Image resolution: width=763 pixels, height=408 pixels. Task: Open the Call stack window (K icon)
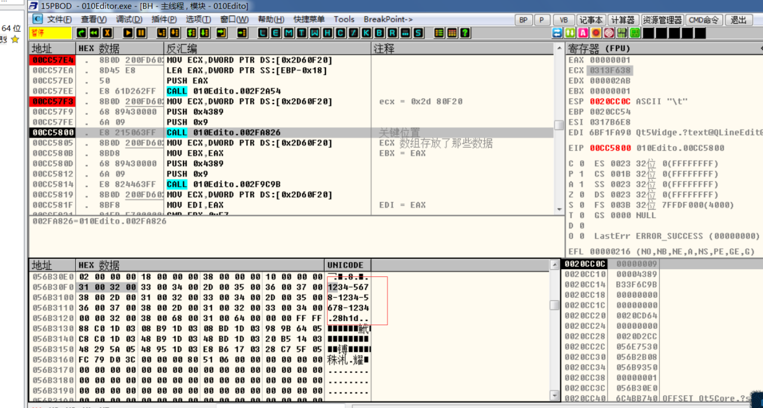pos(365,33)
